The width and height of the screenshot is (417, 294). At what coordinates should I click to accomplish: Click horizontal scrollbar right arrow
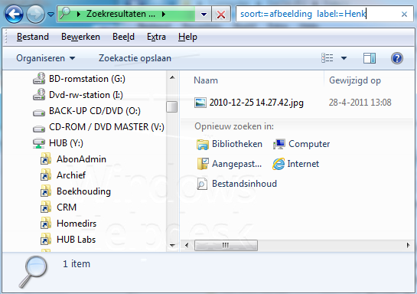[x=409, y=245]
